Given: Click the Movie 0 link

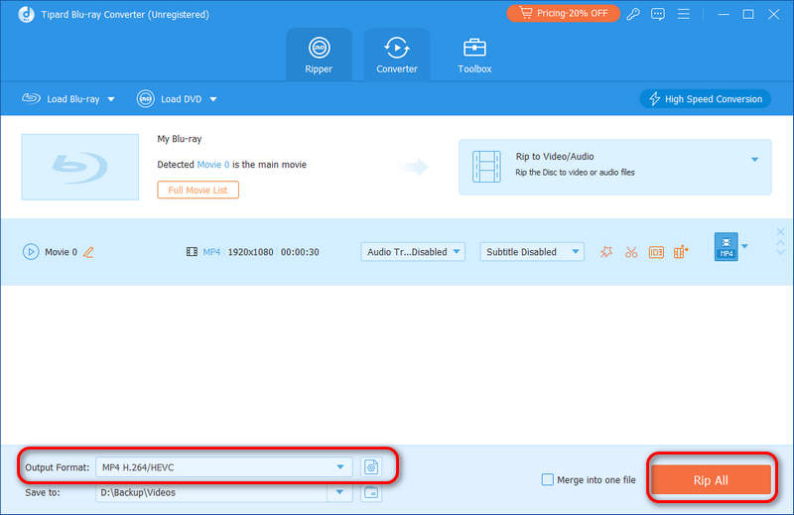Looking at the screenshot, I should (213, 165).
